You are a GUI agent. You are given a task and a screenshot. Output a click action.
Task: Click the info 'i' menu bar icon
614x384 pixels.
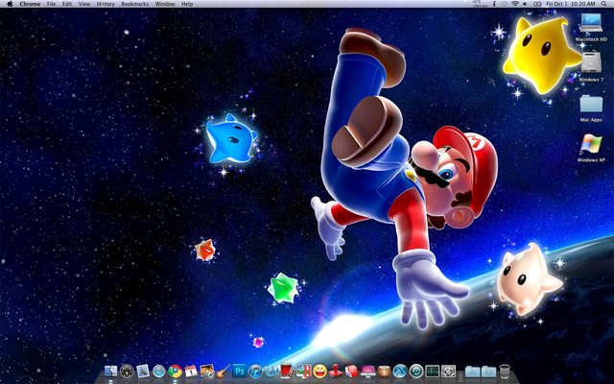point(494,4)
